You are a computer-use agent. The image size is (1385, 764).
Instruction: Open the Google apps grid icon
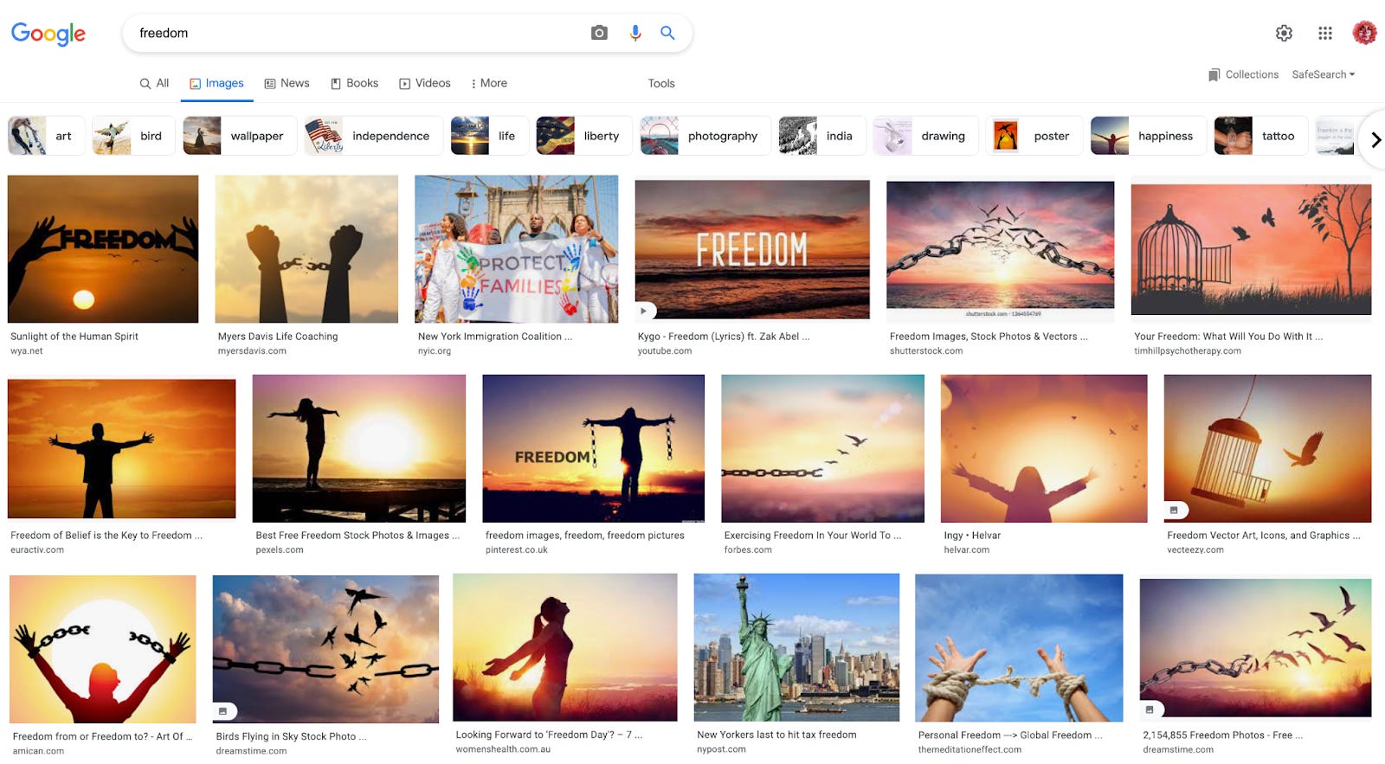pyautogui.click(x=1325, y=33)
